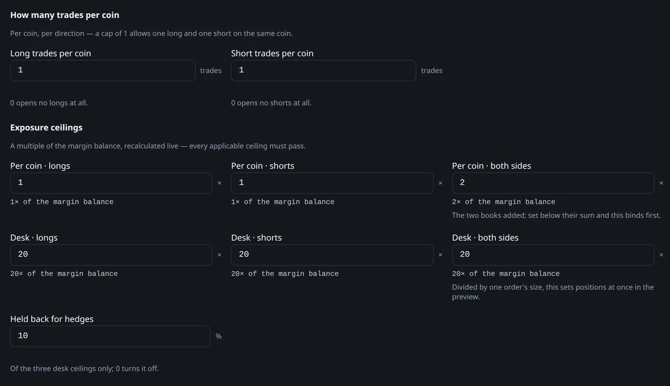670x386 pixels.
Task: Select the Desk · both sides input
Action: (x=553, y=255)
